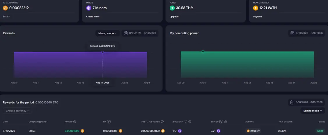Image resolution: width=328 pixels, height=135 pixels.
Task: Click the Address column header
Action: click(x=249, y=122)
